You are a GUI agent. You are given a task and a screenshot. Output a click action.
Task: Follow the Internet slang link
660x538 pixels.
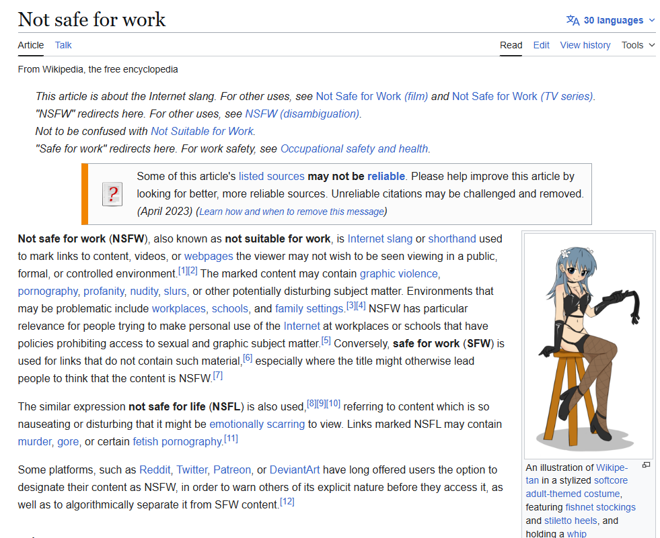point(379,238)
